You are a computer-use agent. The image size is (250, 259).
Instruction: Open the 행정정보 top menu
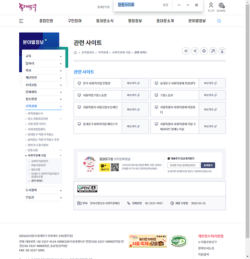(135, 21)
